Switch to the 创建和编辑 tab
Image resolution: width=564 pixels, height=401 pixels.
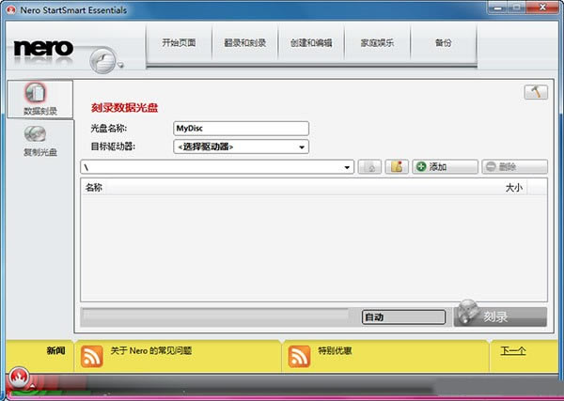[x=311, y=43]
